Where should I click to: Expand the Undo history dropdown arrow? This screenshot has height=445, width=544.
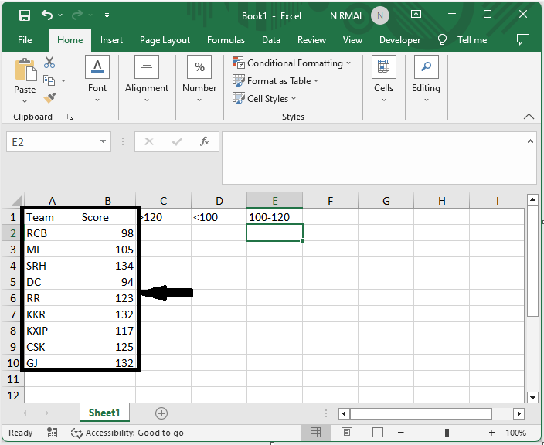pos(60,15)
